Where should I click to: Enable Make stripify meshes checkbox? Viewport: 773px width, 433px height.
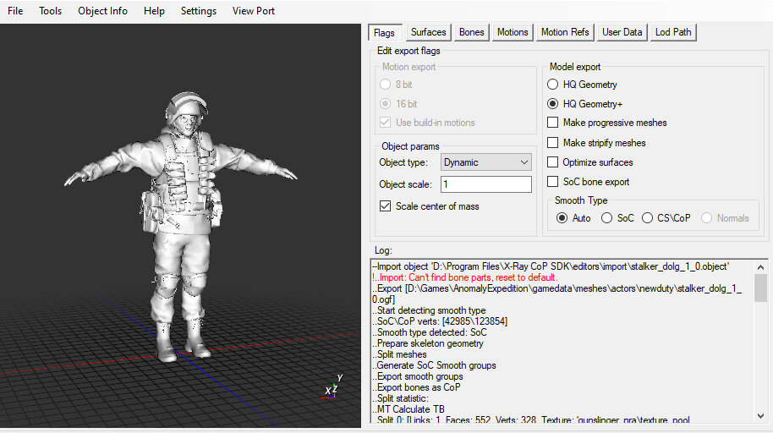pos(553,143)
